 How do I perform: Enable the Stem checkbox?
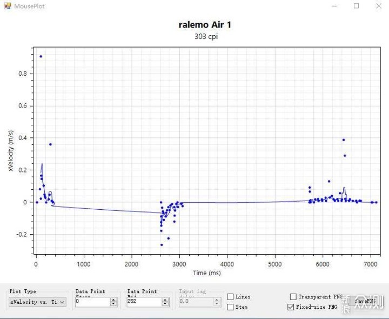[230, 307]
